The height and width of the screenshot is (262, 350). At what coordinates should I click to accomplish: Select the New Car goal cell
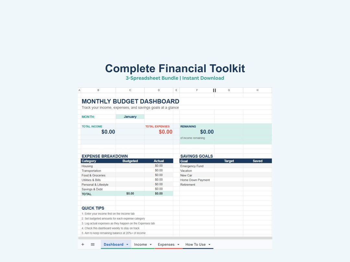[x=197, y=175]
